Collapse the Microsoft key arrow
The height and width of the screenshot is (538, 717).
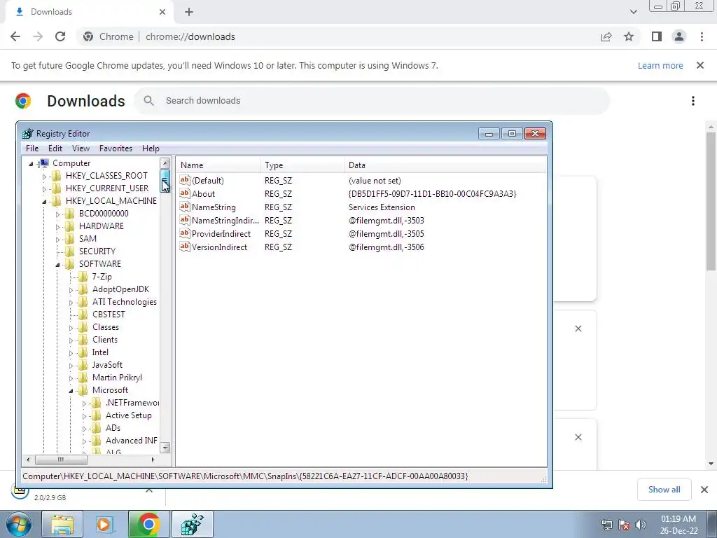tap(71, 391)
